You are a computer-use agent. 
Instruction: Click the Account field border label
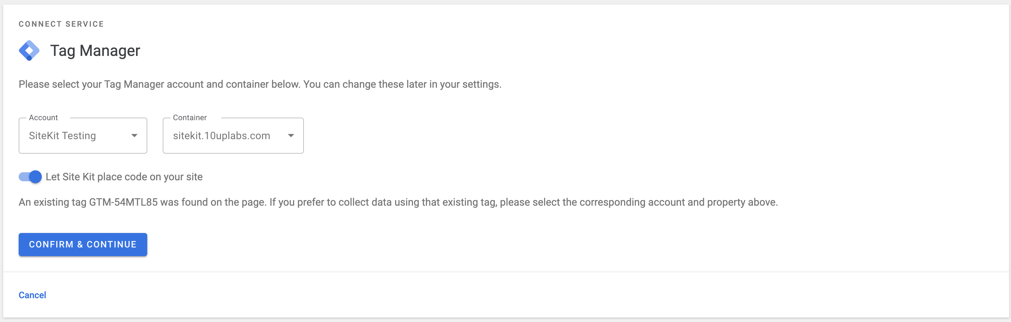coord(43,117)
